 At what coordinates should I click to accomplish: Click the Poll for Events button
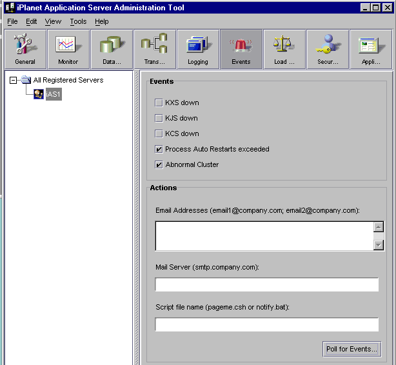tap(351, 349)
